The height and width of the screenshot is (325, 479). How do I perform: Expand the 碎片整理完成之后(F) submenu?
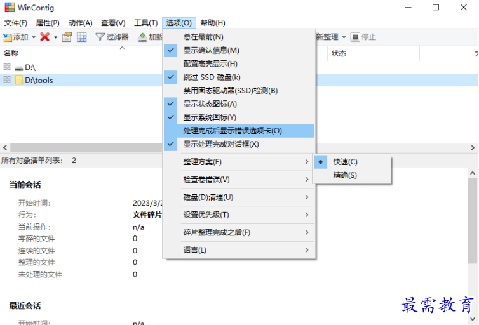pos(239,233)
